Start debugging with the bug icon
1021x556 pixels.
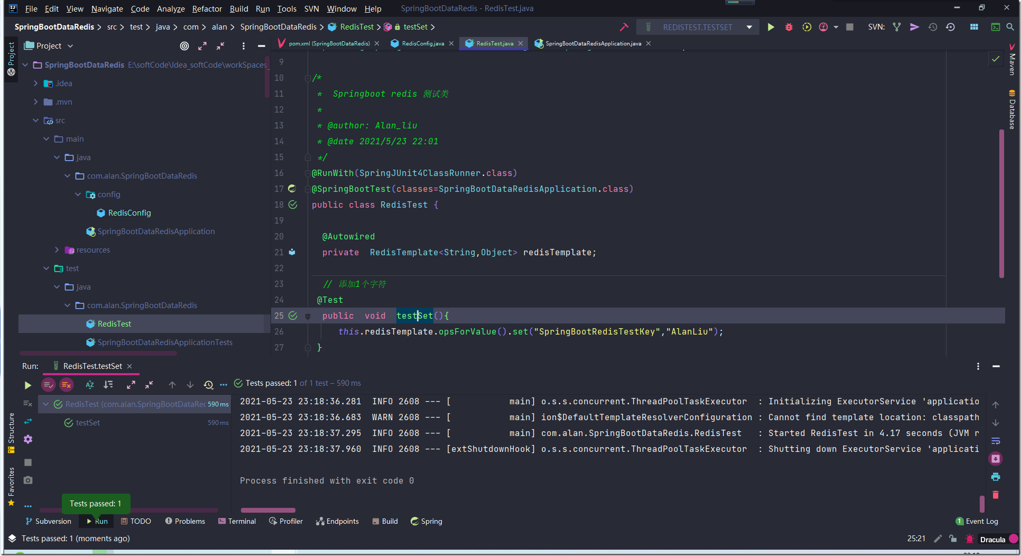point(788,27)
